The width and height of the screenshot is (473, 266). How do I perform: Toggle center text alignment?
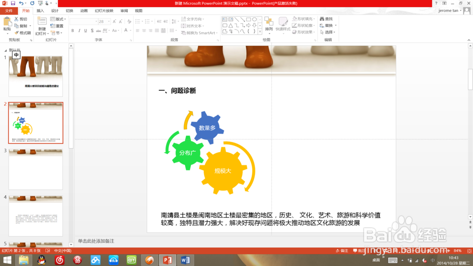pos(144,30)
